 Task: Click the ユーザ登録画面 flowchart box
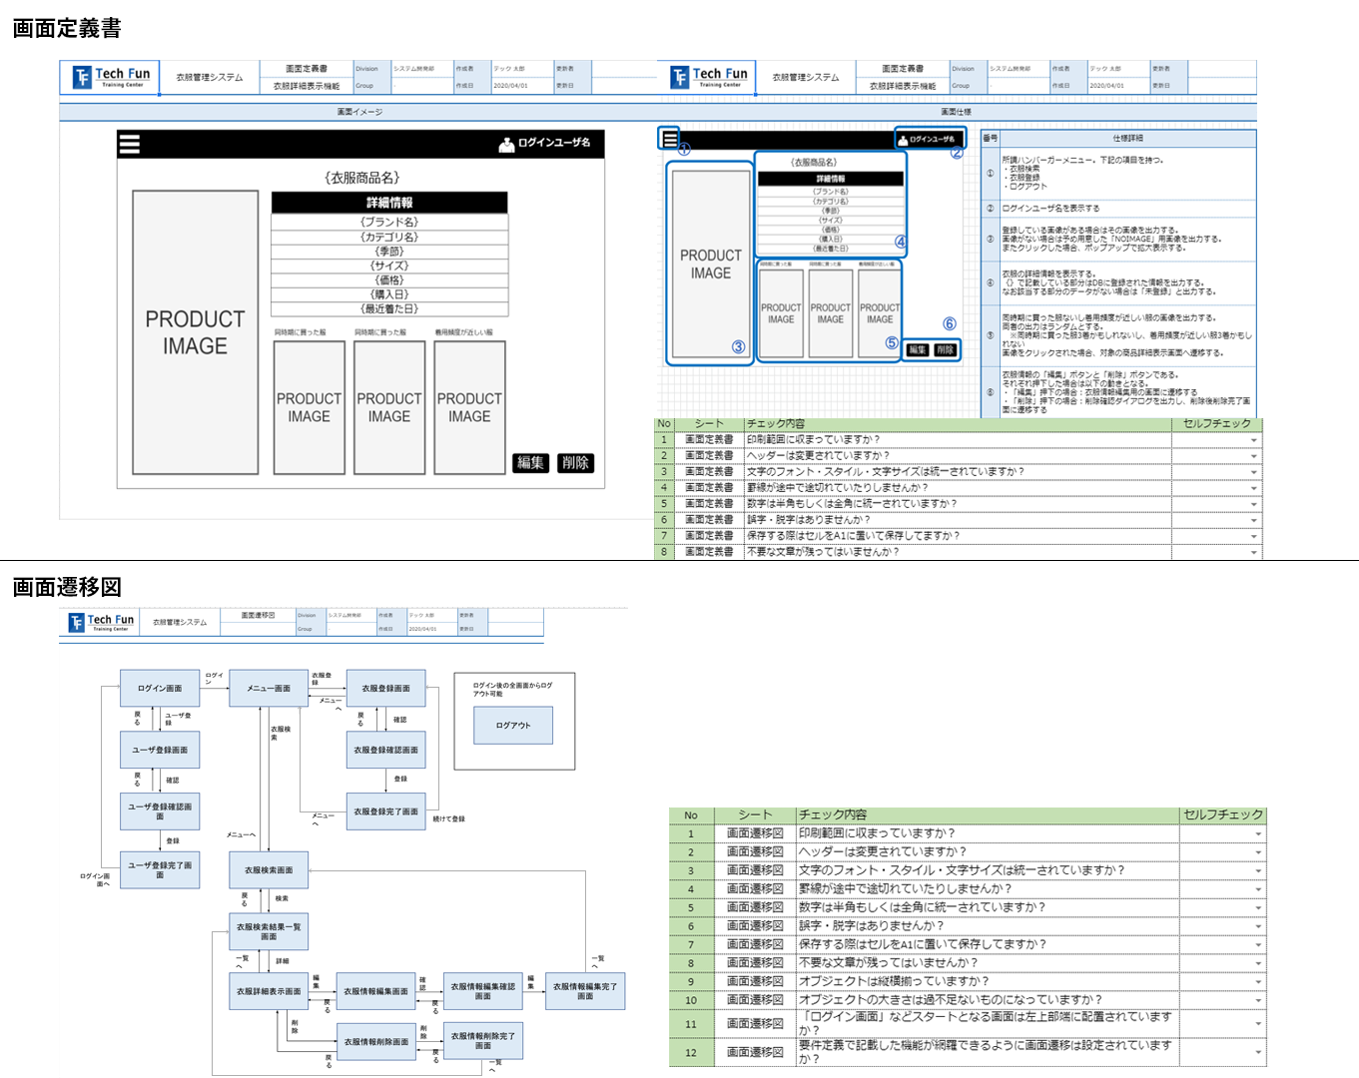click(160, 750)
